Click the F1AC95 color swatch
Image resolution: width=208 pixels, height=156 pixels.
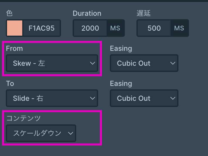click(x=14, y=28)
